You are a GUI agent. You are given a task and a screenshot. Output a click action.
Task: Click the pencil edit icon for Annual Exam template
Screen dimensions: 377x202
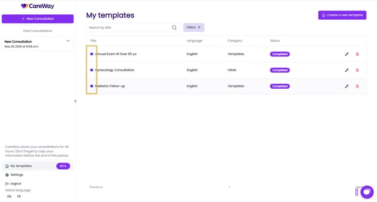346,54
